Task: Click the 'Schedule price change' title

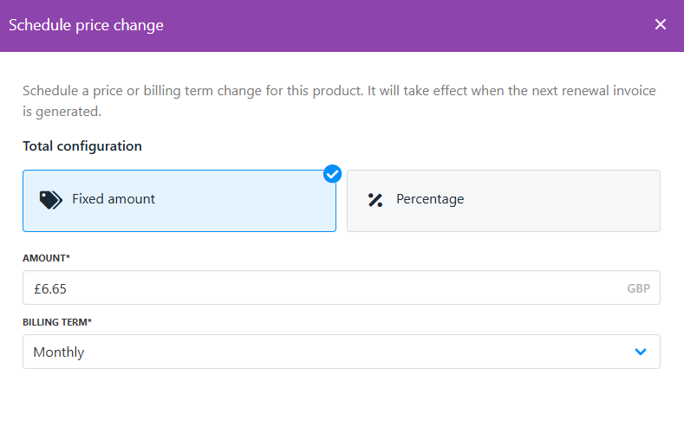Action: pos(86,25)
